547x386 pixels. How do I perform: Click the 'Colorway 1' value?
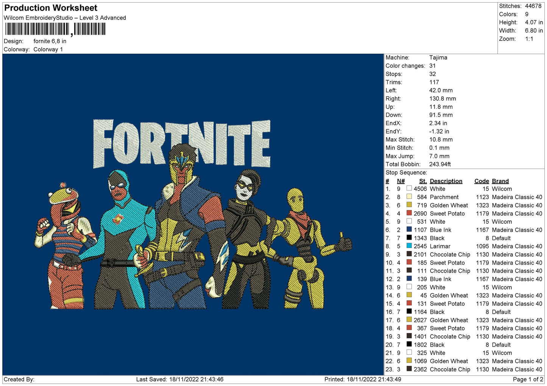coord(48,50)
